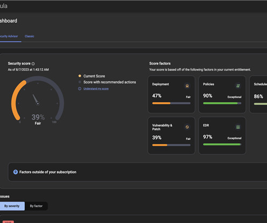Click the Security score info icon
This screenshot has width=267, height=223.
pyautogui.click(x=33, y=64)
